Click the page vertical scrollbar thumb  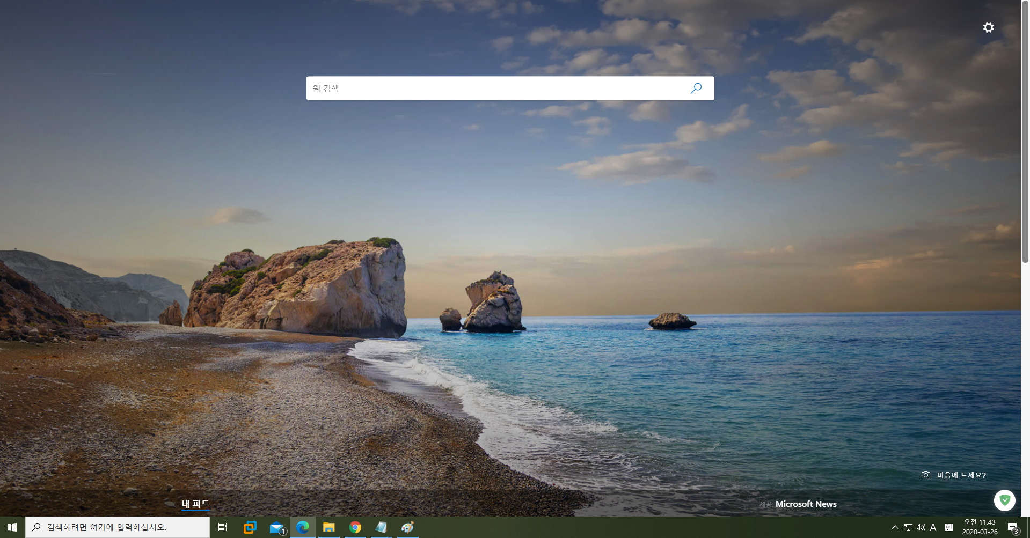pyautogui.click(x=1025, y=131)
